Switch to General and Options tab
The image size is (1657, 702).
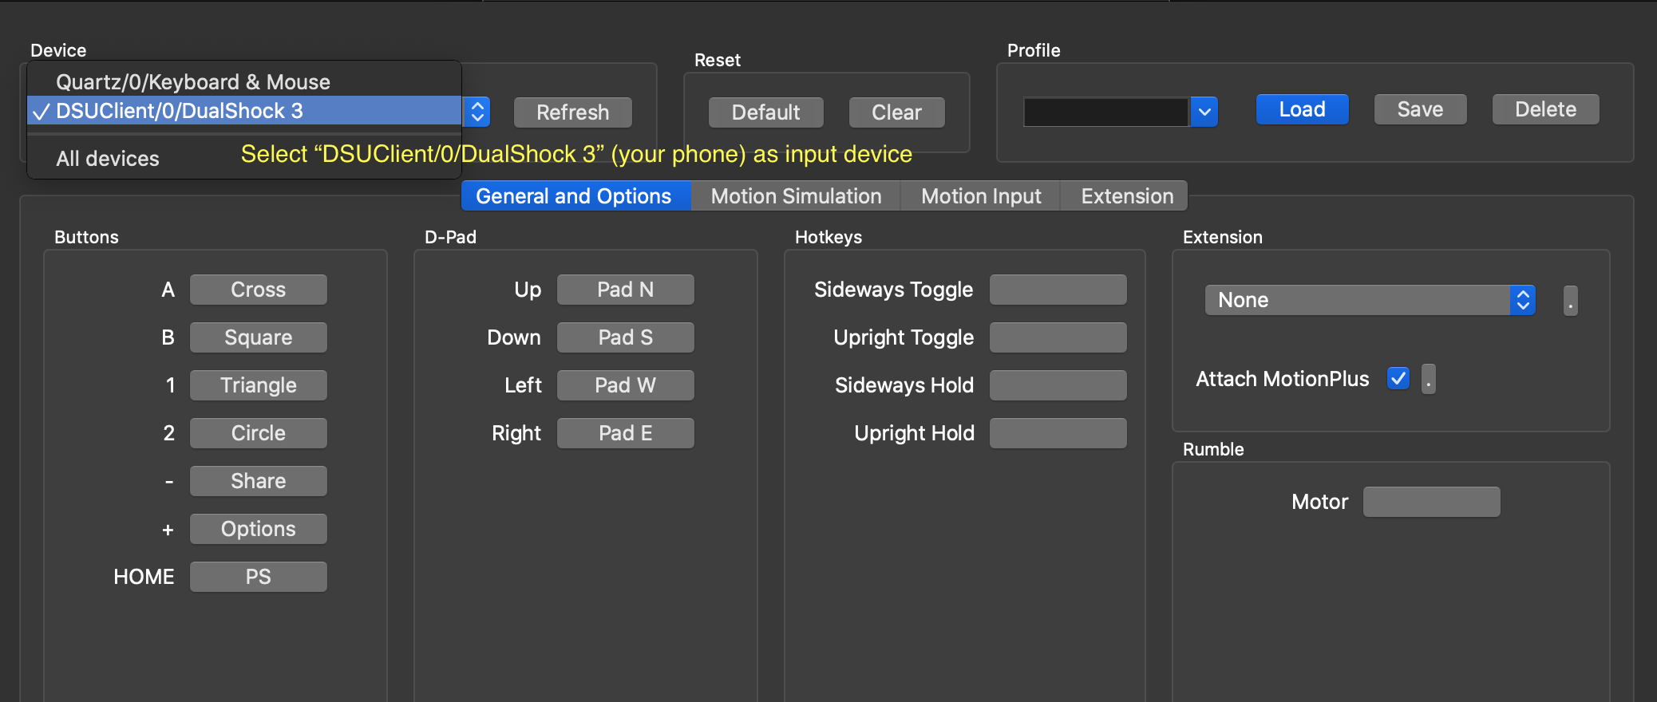point(575,196)
